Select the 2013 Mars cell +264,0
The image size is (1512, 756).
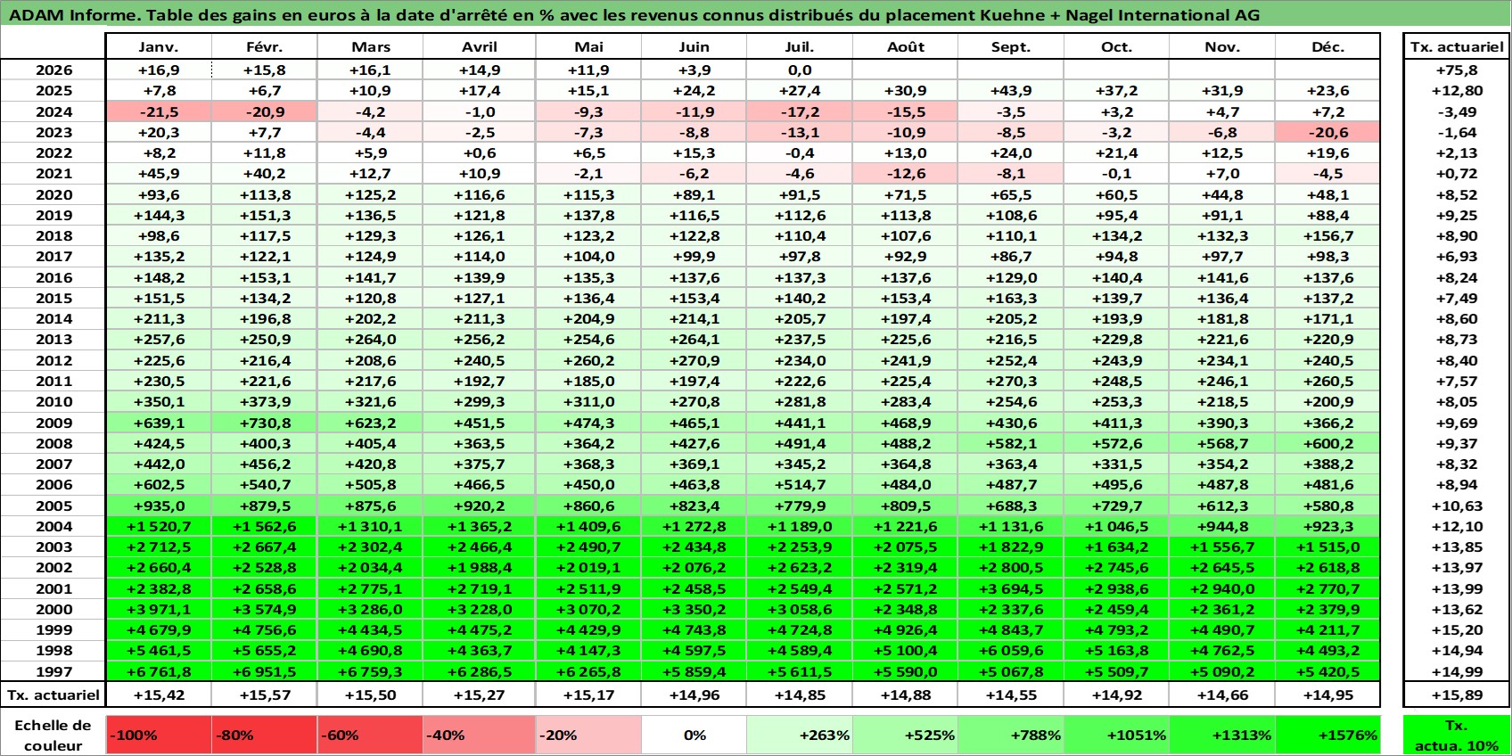click(370, 340)
